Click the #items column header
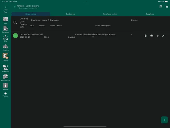This screenshot has width=170, height=128. tap(134, 20)
